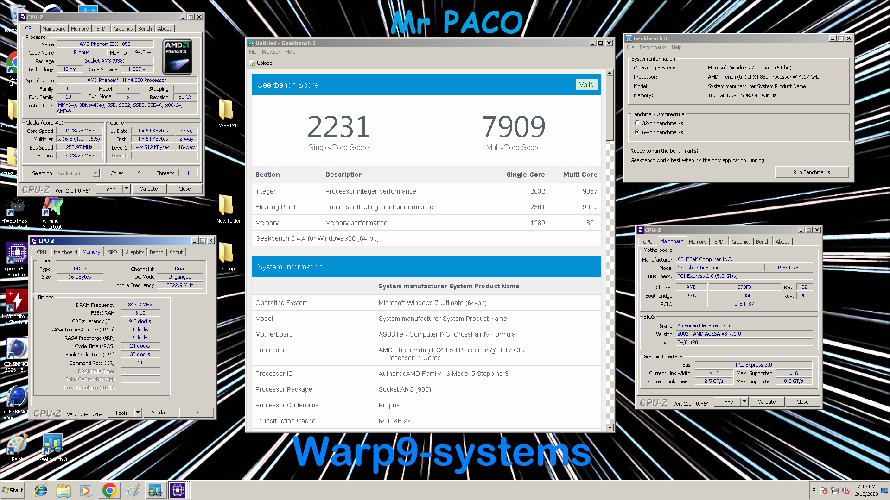Viewport: 890px width, 500px height.
Task: Open File menu in Untitled Geekbench window
Action: coord(253,52)
